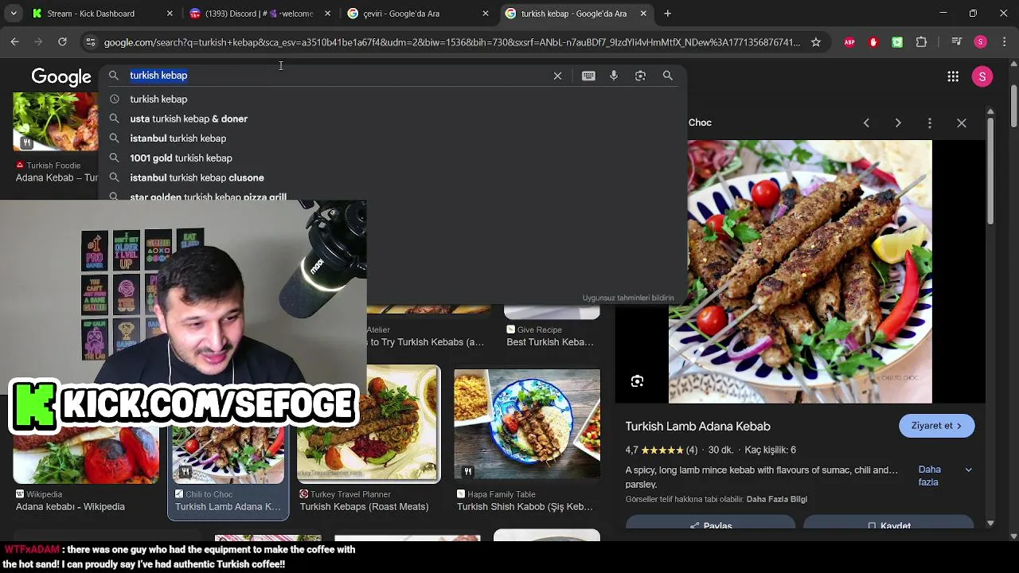Image resolution: width=1019 pixels, height=573 pixels.
Task: Open Turkish Kebaps (Roast Meats) result
Action: 364,507
